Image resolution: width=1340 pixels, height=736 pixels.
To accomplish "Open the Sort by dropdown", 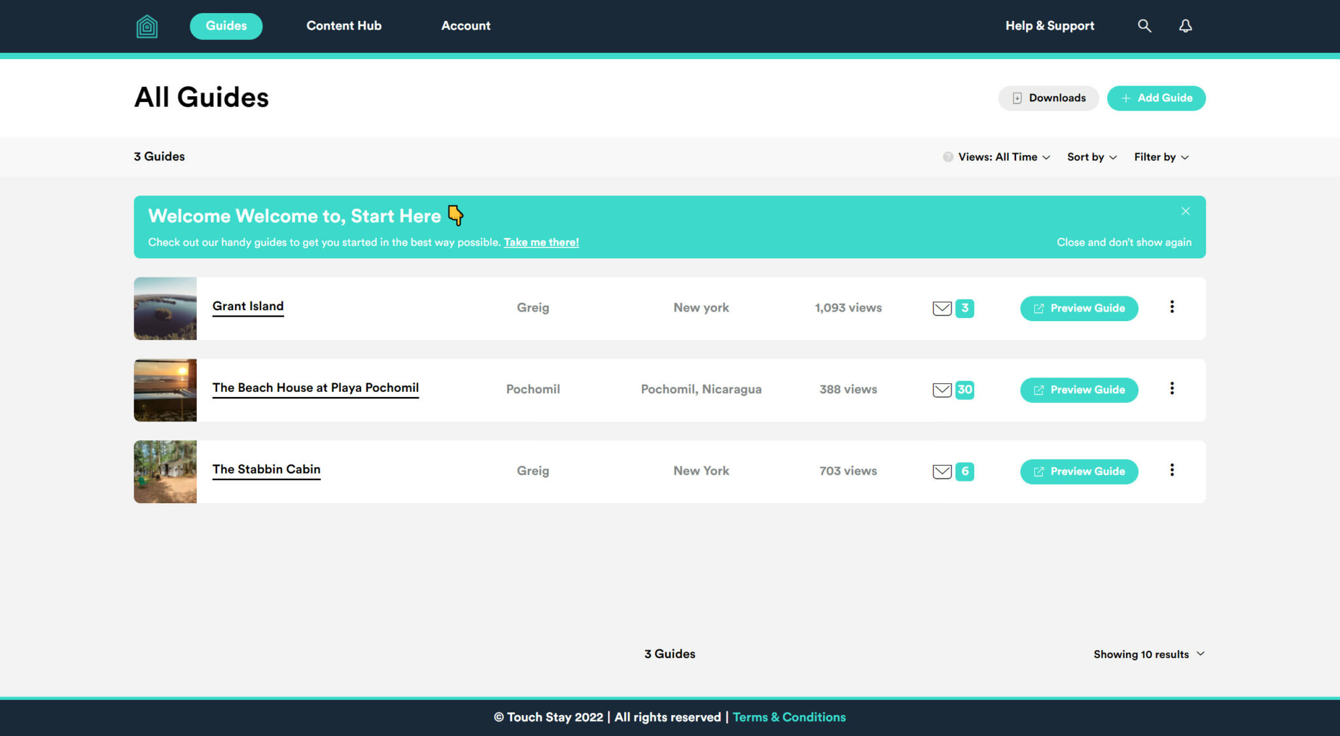I will (1091, 157).
